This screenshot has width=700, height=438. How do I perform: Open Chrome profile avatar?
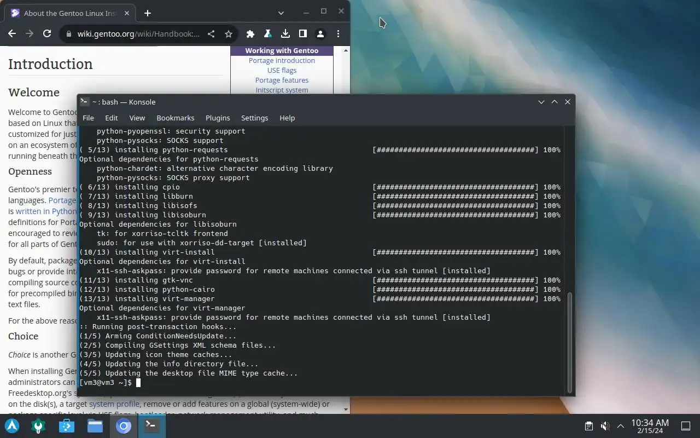tap(320, 34)
